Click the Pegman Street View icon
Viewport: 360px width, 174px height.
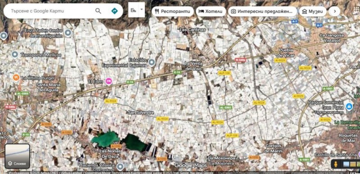tap(336, 164)
